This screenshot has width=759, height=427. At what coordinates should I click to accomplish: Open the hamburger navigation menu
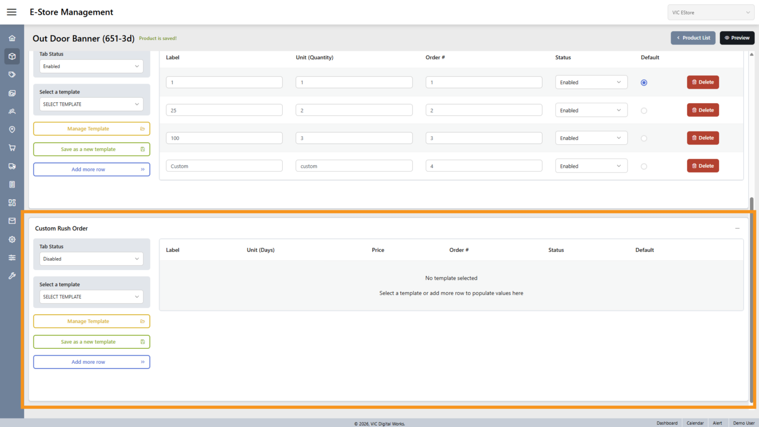coord(12,12)
